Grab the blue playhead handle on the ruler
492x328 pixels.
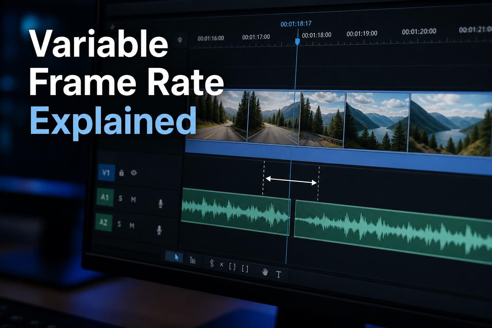[x=297, y=42]
